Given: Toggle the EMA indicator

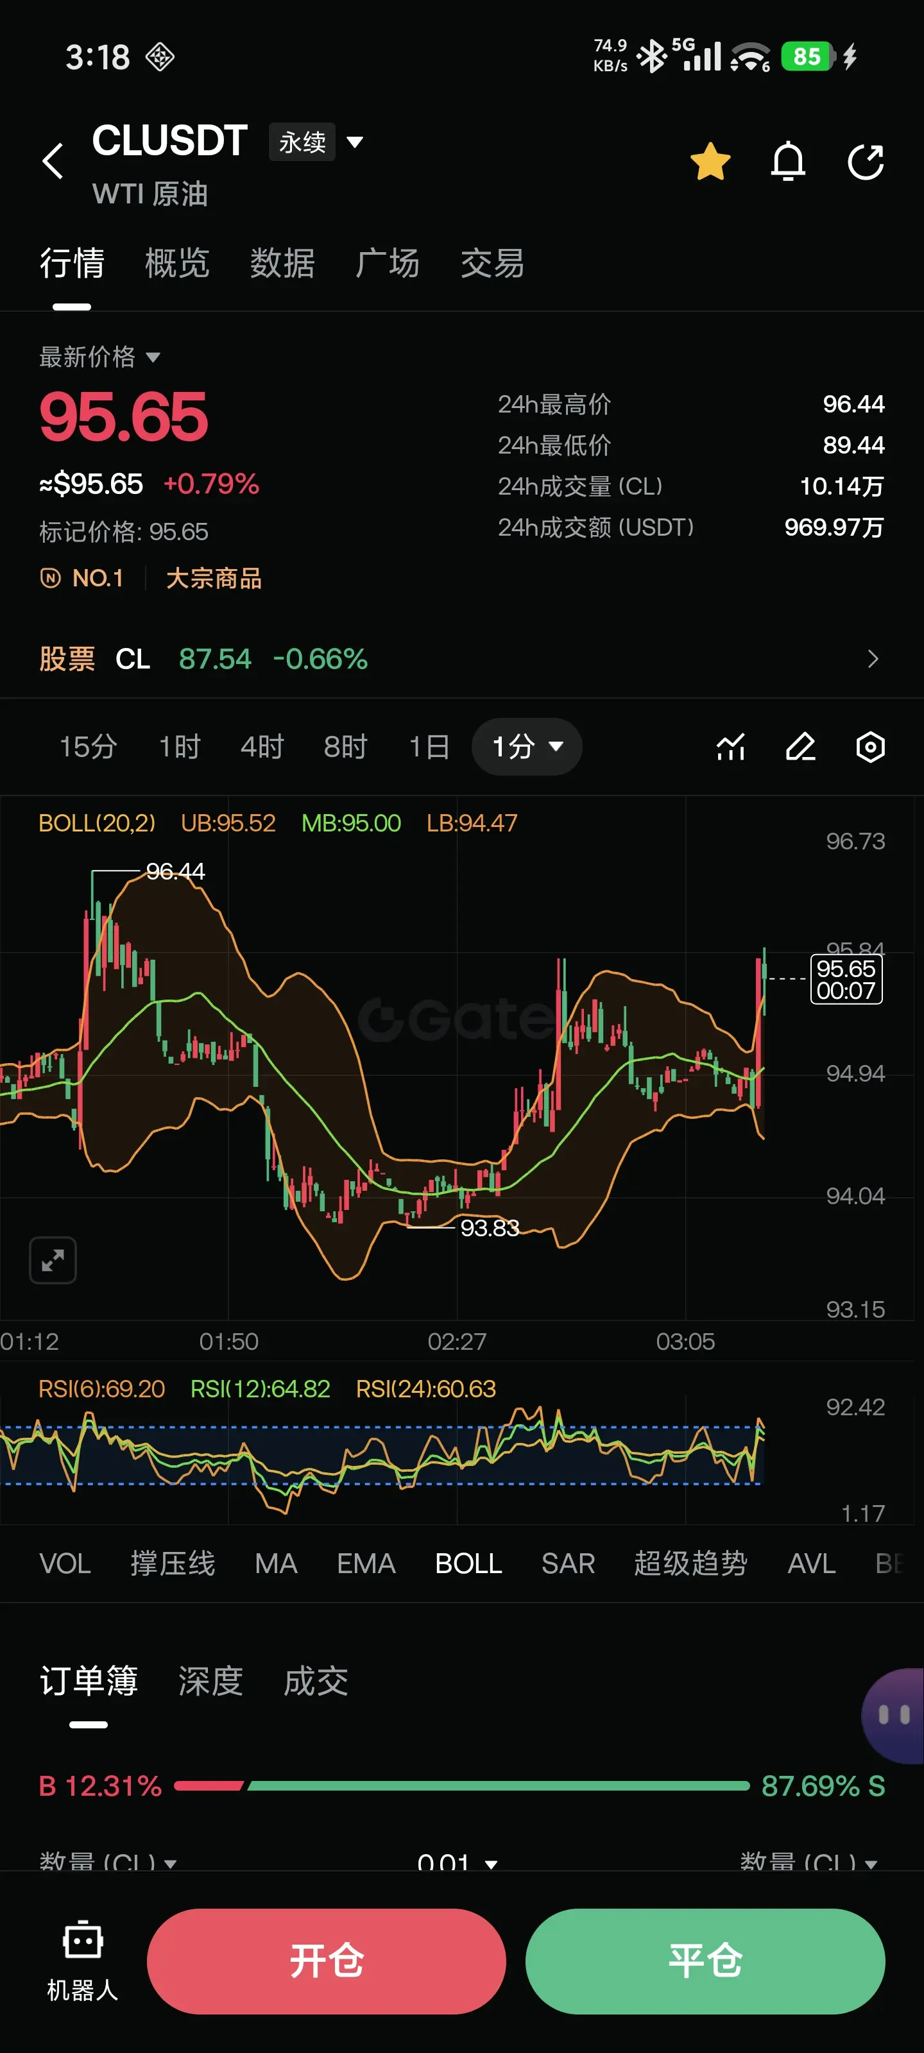Looking at the screenshot, I should pyautogui.click(x=366, y=1563).
